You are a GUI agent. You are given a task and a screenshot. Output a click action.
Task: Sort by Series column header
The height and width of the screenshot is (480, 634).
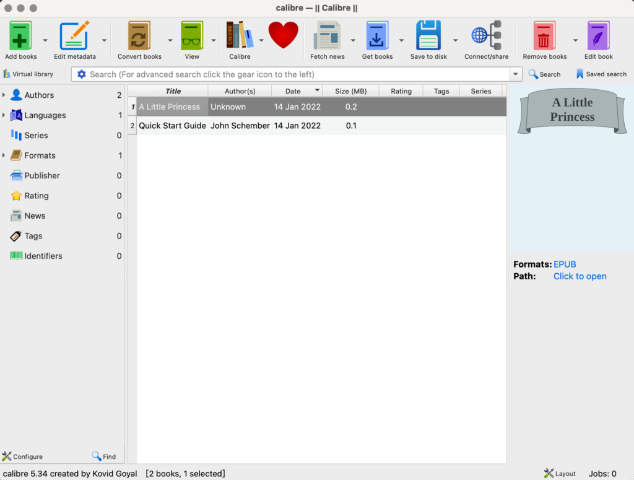480,91
